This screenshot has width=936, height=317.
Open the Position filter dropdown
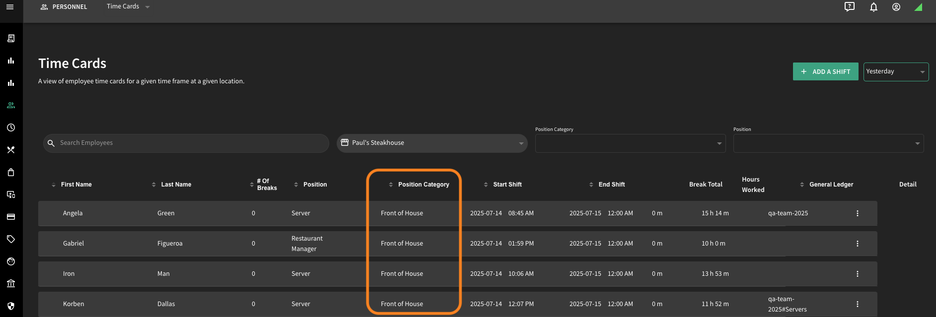[828, 143]
